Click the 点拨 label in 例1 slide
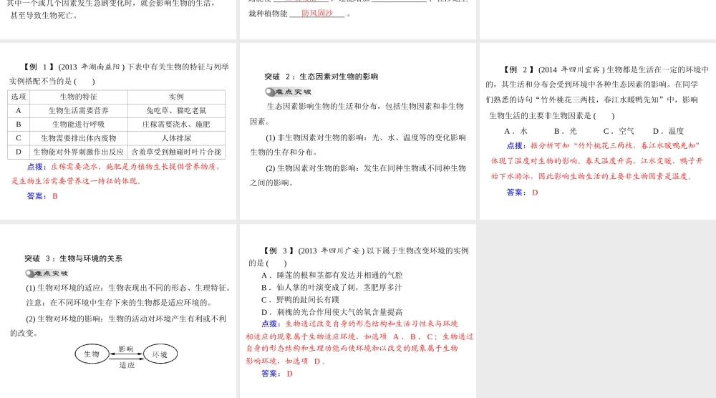Image resolution: width=716 pixels, height=398 pixels. click(x=37, y=167)
